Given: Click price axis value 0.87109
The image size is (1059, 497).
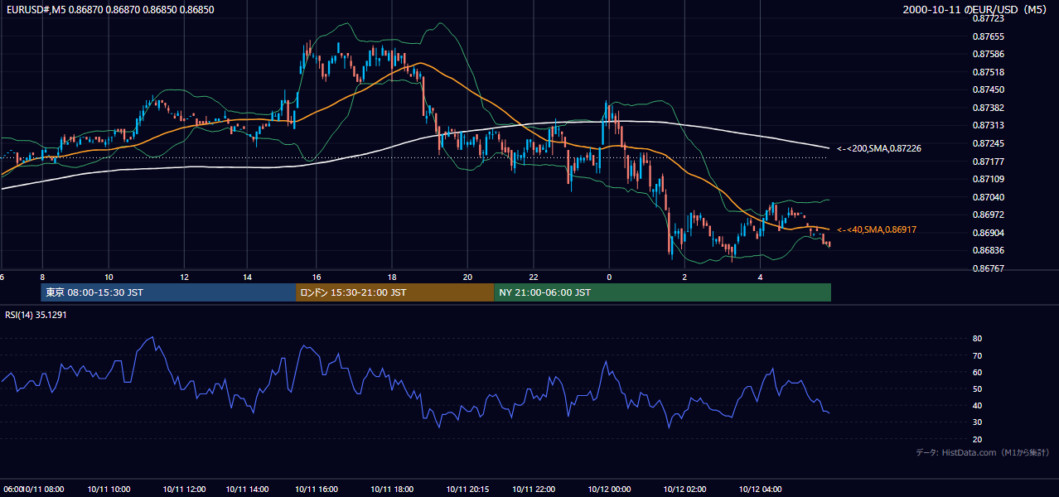Looking at the screenshot, I should pos(988,179).
